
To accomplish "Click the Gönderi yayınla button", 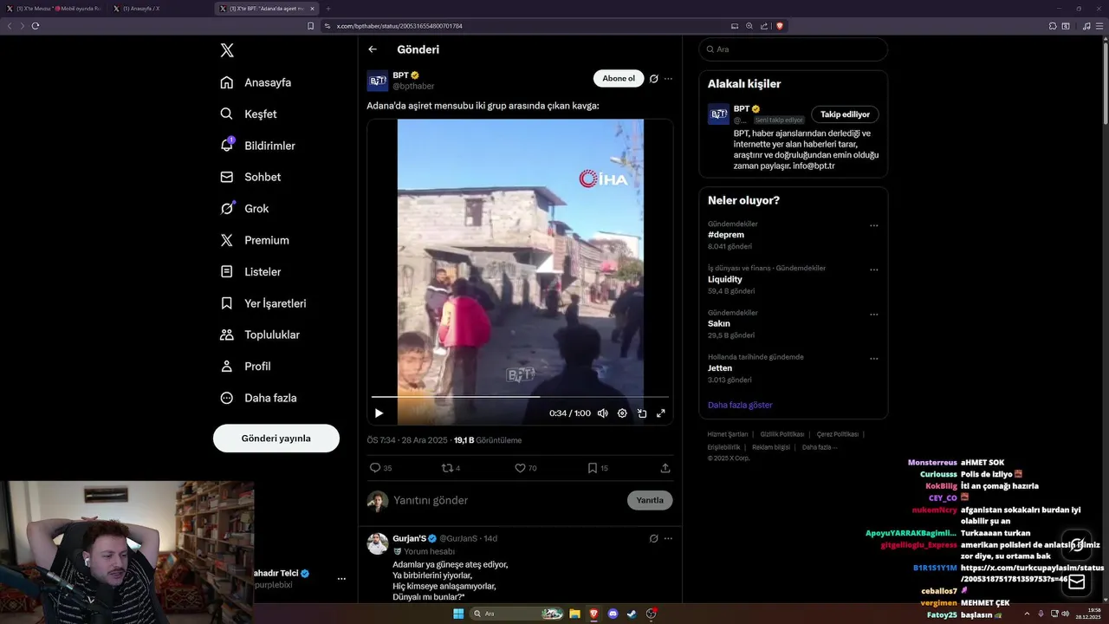I will point(276,439).
